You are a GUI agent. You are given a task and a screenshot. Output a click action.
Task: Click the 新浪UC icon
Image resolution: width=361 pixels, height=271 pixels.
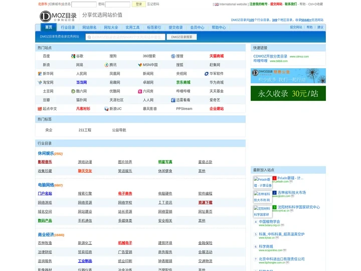click(x=106, y=109)
